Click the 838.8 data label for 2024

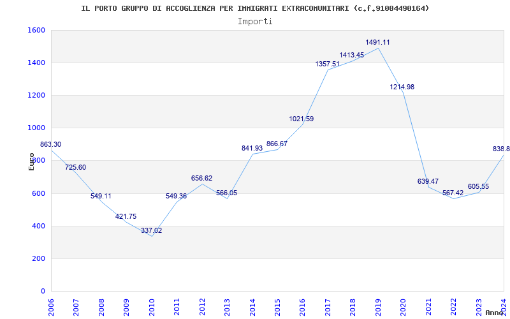(501, 149)
